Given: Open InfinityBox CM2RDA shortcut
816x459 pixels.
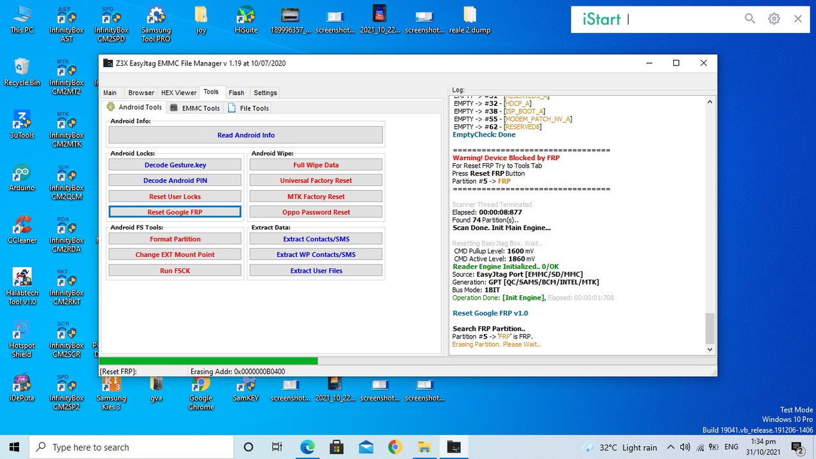Looking at the screenshot, I should click(x=66, y=235).
